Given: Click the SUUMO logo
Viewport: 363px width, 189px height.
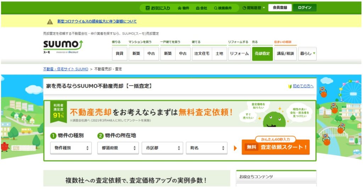Looking at the screenshot, I should (63, 46).
